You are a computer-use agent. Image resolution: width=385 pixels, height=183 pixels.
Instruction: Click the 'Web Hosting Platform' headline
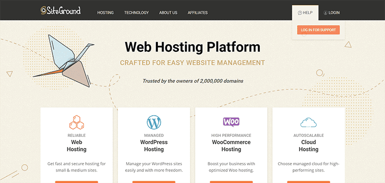pos(192,47)
